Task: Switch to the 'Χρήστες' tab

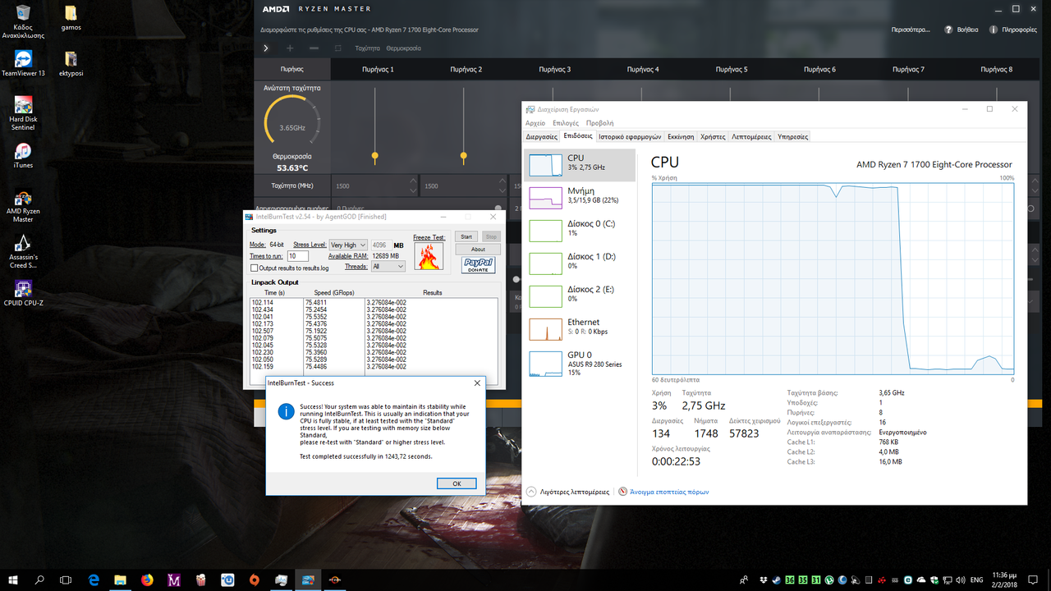Action: pyautogui.click(x=714, y=137)
